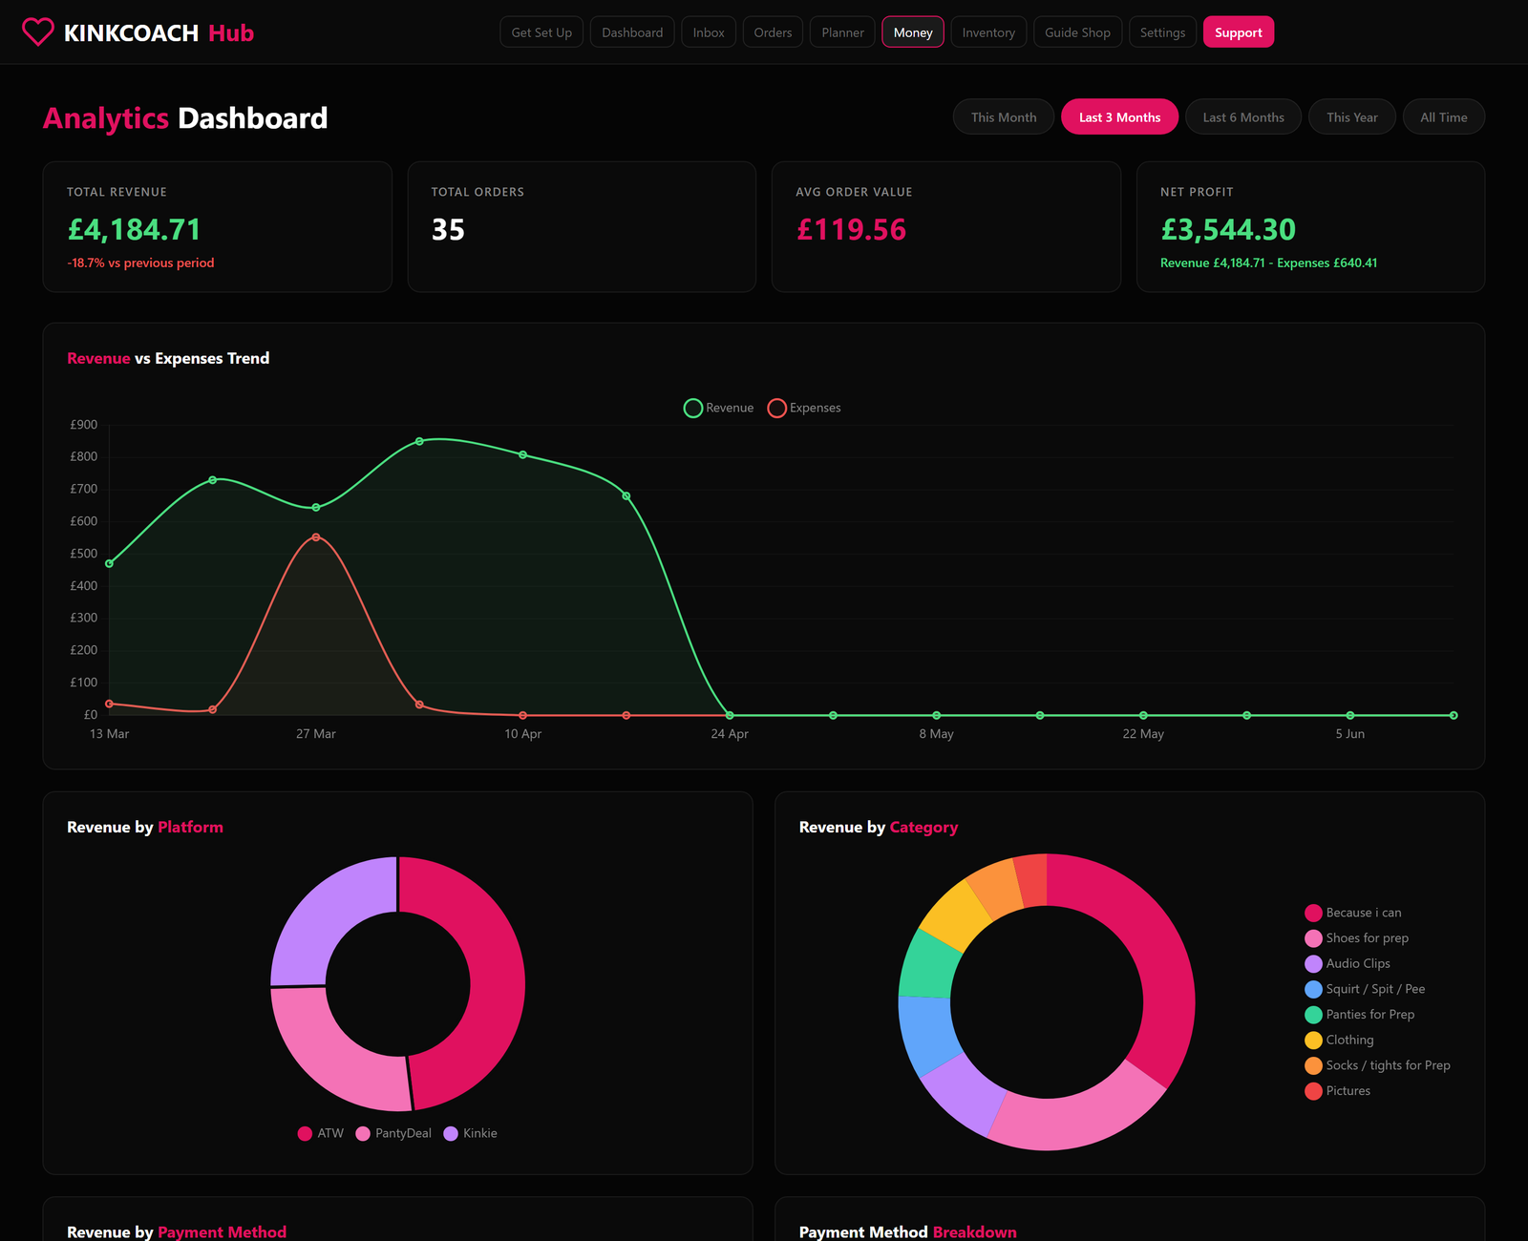The image size is (1528, 1241).
Task: Click the revenue point at 13 Mar
Action: tap(109, 563)
